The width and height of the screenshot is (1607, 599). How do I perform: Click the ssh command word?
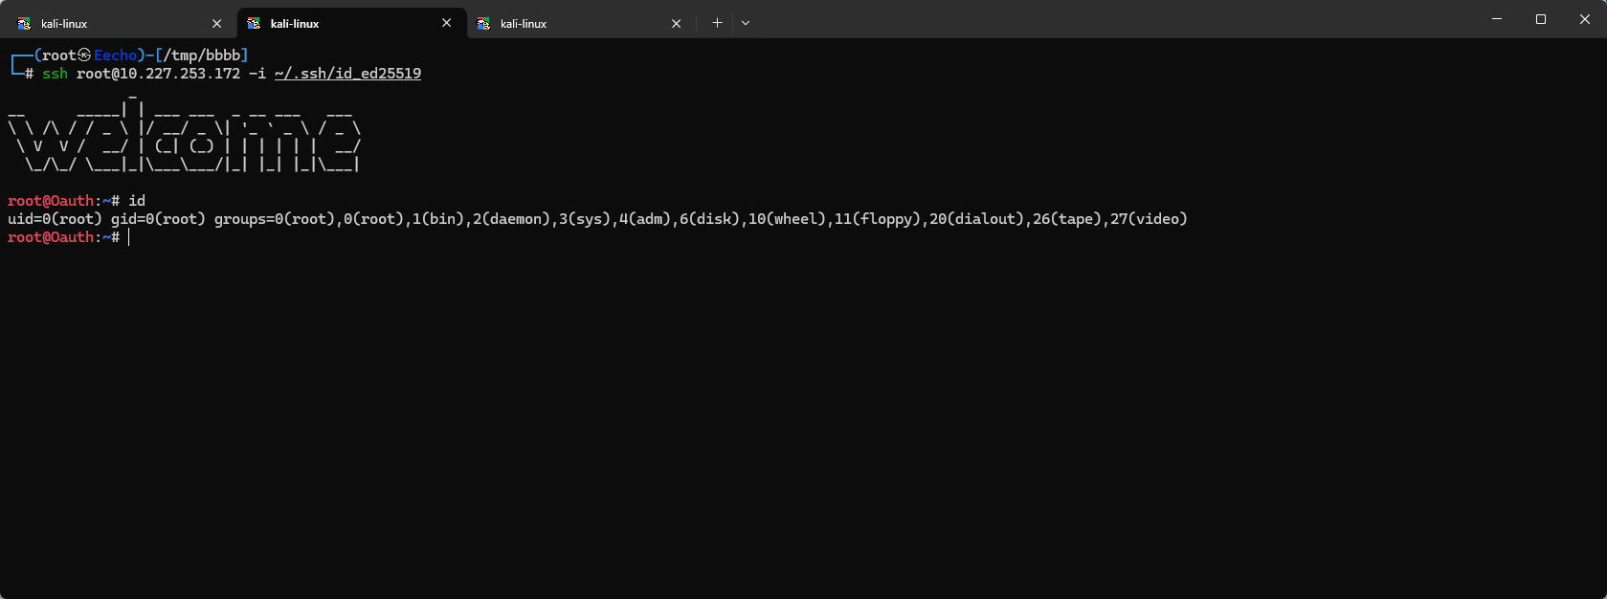point(55,74)
